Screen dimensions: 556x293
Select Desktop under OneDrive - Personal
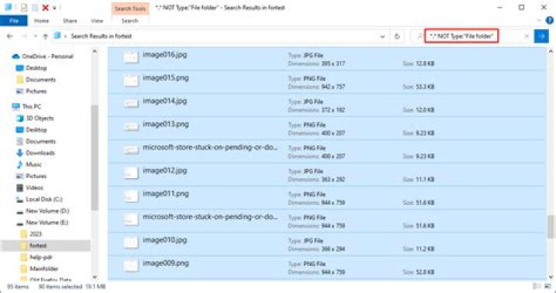[x=36, y=68]
